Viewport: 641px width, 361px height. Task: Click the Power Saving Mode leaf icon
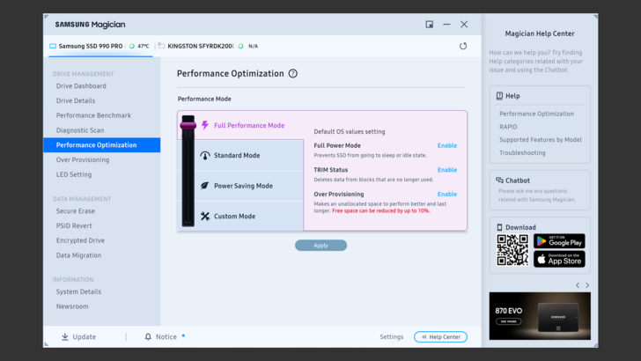[205, 186]
